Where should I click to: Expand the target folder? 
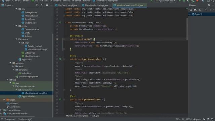pos(4,100)
